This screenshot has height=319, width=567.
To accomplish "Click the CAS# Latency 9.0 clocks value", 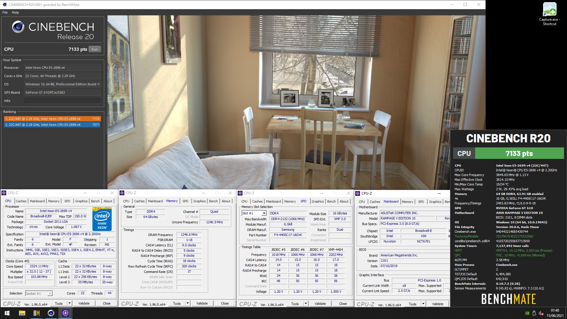I will 189,245.
